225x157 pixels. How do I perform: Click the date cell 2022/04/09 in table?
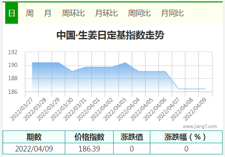(x=34, y=148)
